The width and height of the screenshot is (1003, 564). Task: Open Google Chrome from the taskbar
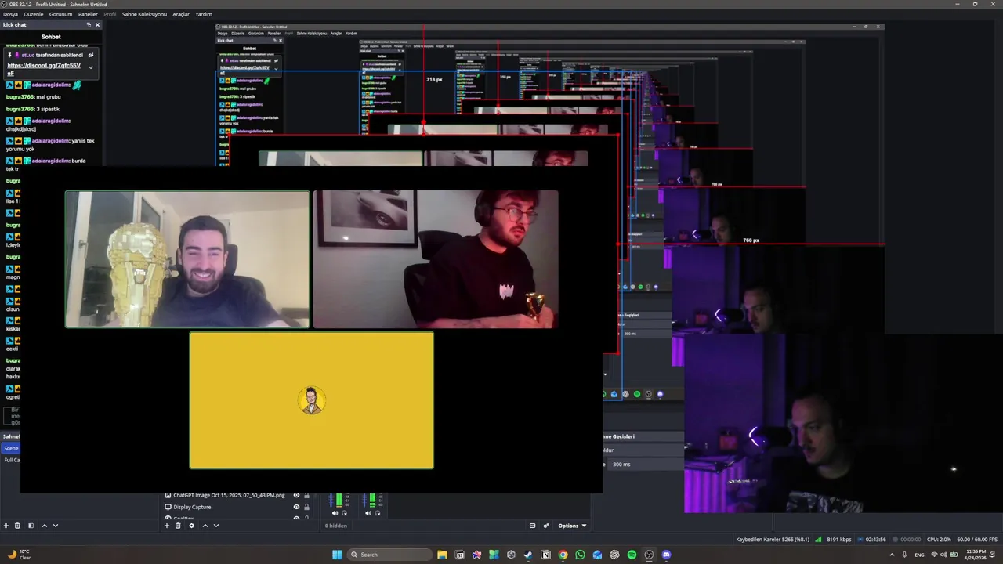click(x=563, y=555)
